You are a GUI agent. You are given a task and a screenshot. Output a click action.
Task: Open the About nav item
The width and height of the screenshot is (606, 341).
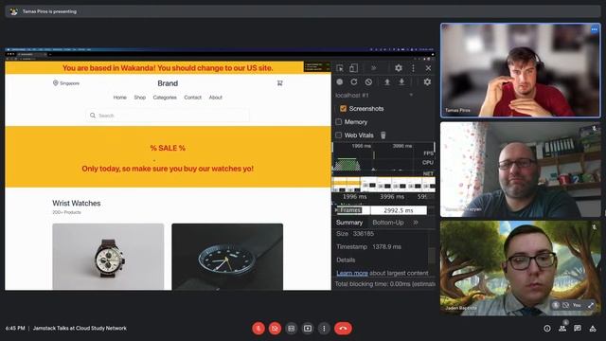point(216,98)
